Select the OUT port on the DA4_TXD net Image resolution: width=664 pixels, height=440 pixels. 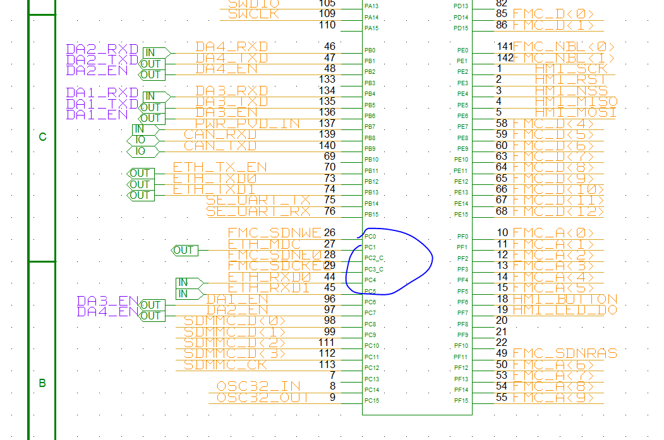tap(151, 64)
